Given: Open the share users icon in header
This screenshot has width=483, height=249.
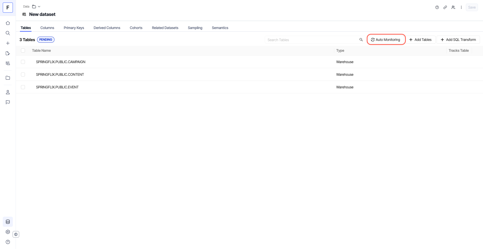Looking at the screenshot, I should 453,7.
